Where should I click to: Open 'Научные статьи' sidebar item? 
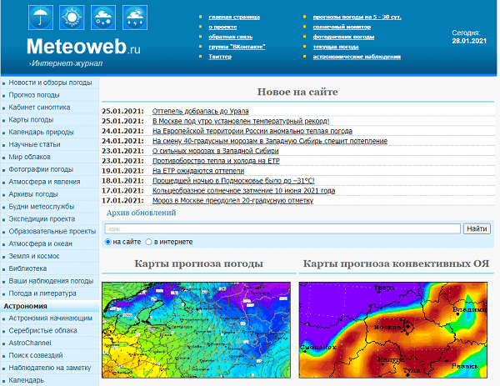coord(34,144)
